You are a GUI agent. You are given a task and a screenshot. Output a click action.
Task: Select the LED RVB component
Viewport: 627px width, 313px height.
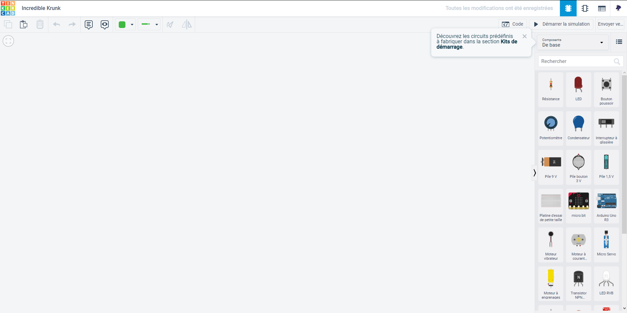click(606, 284)
